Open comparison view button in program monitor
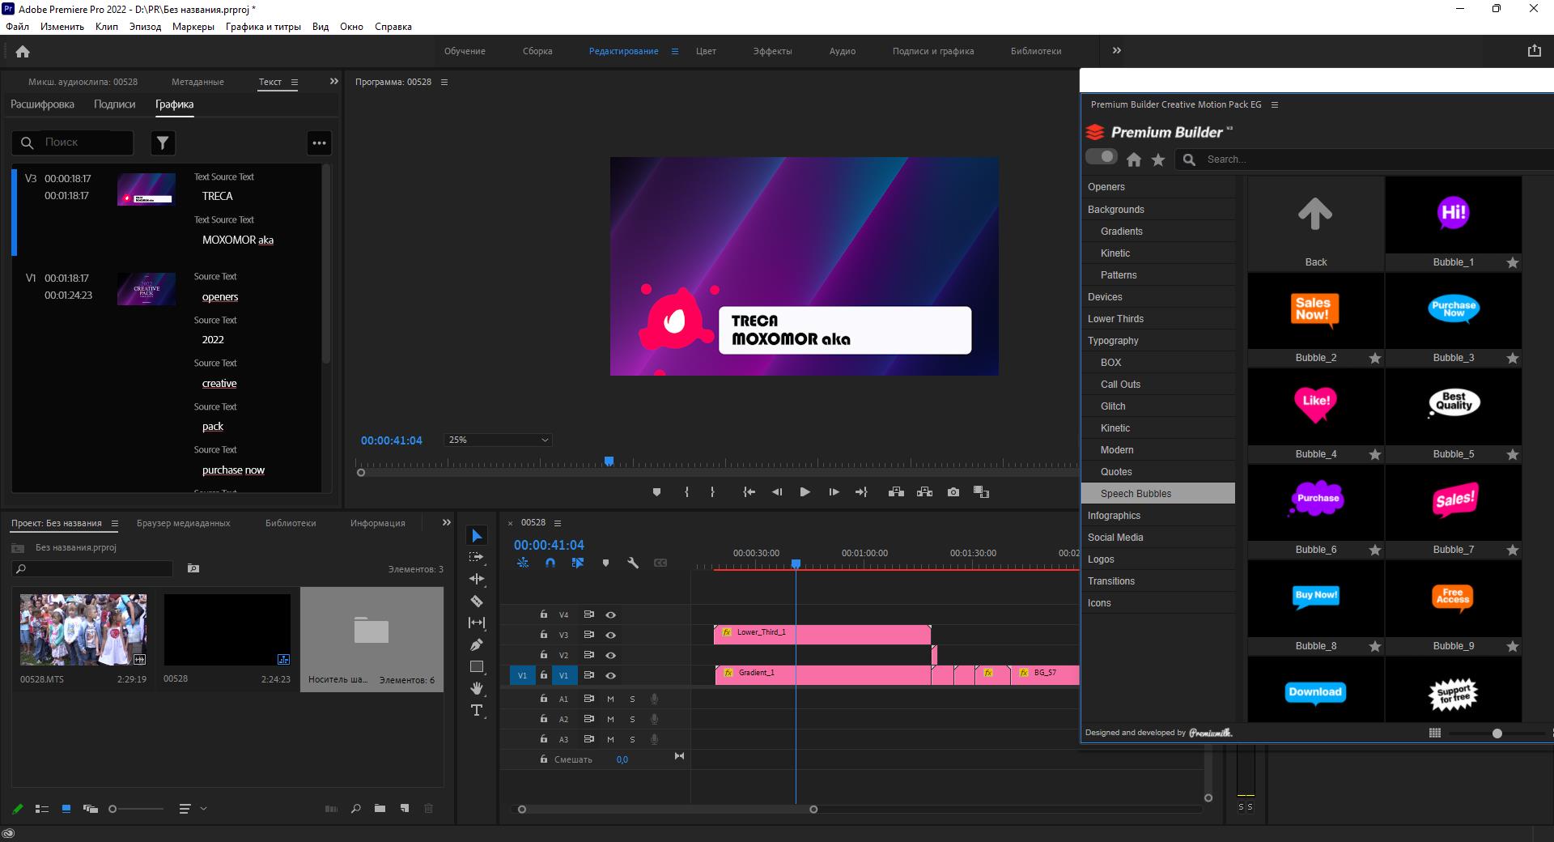The width and height of the screenshot is (1554, 842). pos(982,492)
